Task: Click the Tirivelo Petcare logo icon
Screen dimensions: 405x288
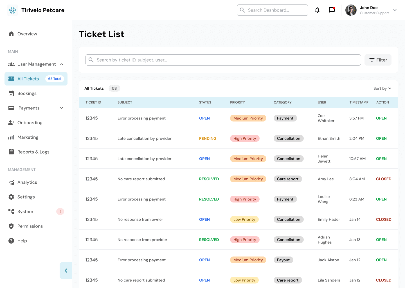Action: [12, 10]
